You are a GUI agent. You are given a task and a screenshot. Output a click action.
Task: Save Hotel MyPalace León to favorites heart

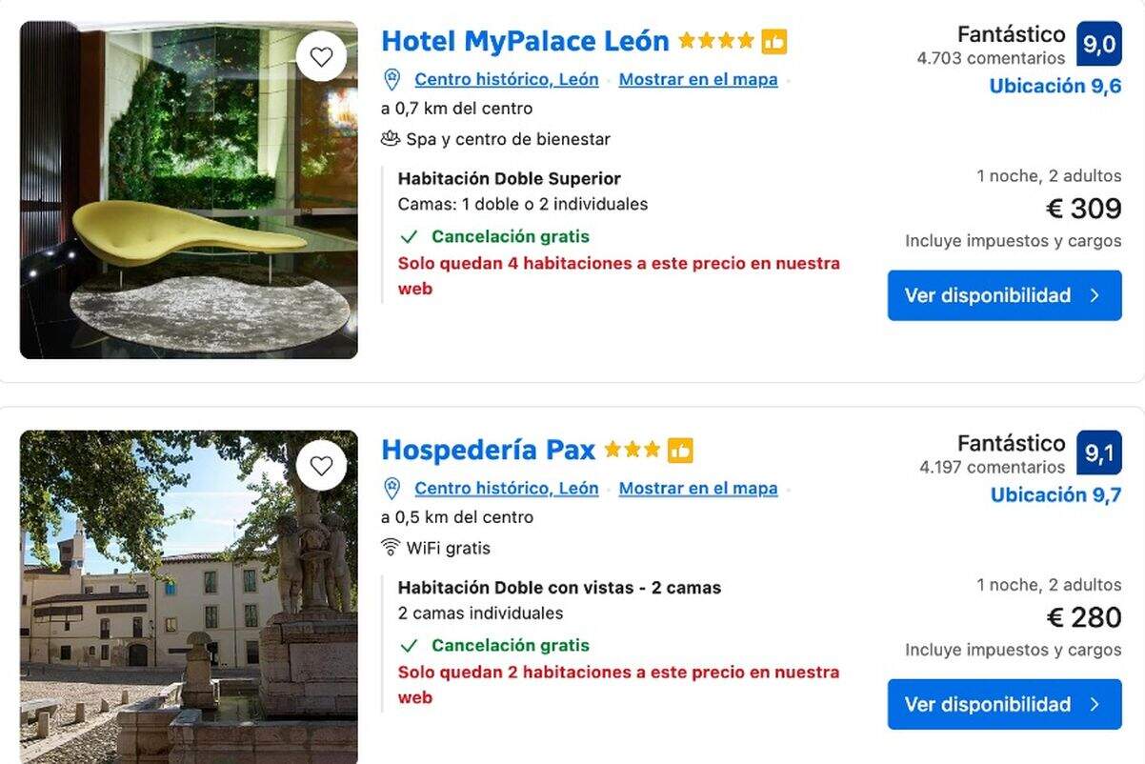(321, 56)
